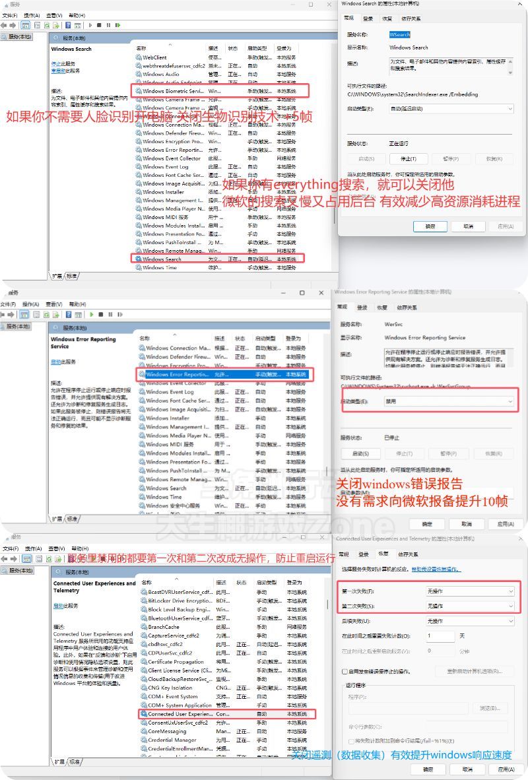The width and height of the screenshot is (528, 780).
Task: Open 第二次失败 dropdown in Telemetry properties
Action: (469, 606)
